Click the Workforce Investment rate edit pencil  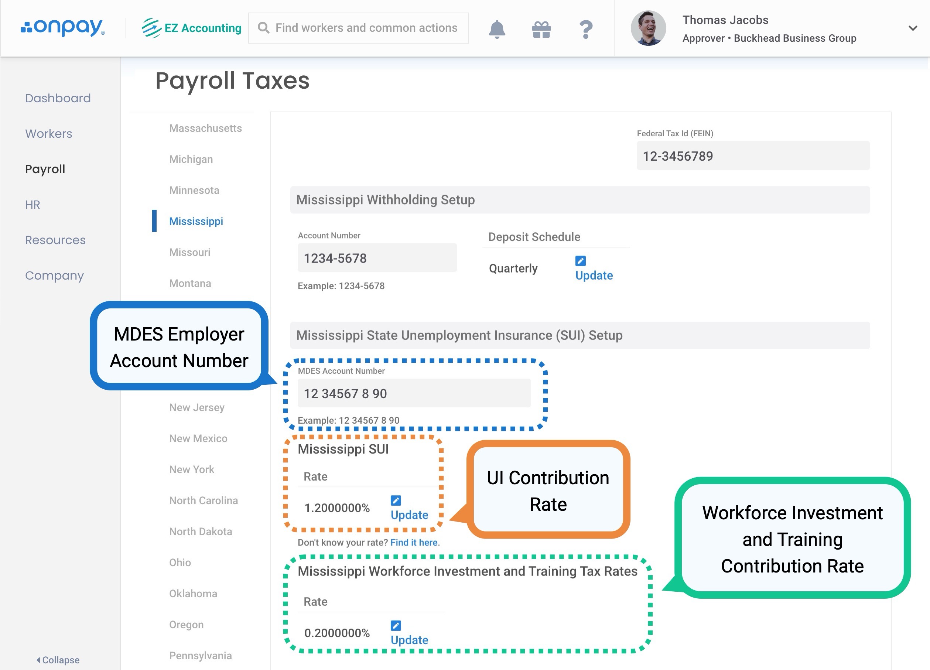396,625
